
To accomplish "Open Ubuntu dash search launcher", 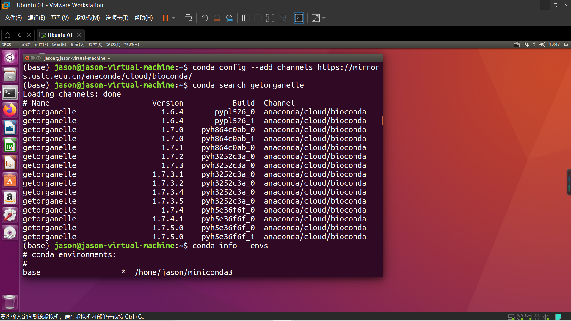I will pos(10,57).
